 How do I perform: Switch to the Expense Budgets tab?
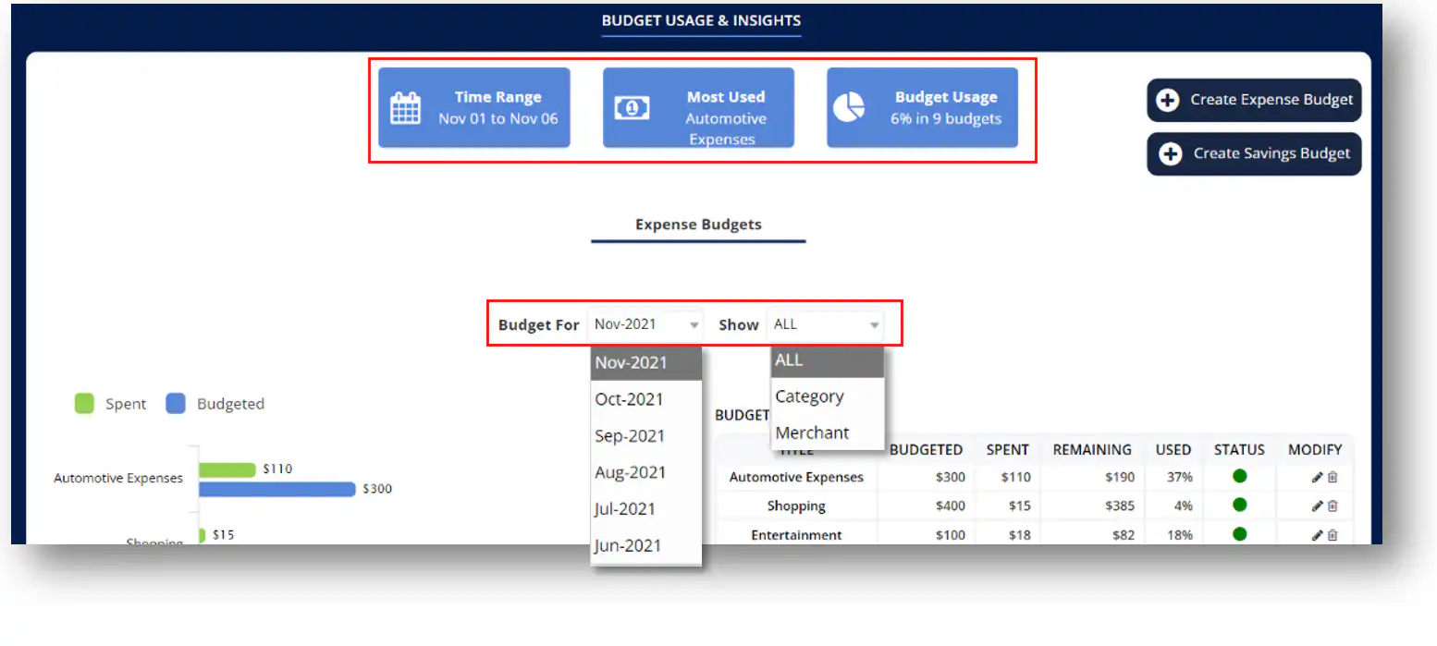point(698,225)
